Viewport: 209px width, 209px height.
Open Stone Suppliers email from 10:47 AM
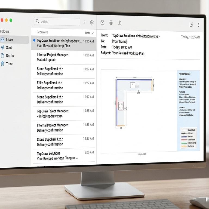click(64, 99)
